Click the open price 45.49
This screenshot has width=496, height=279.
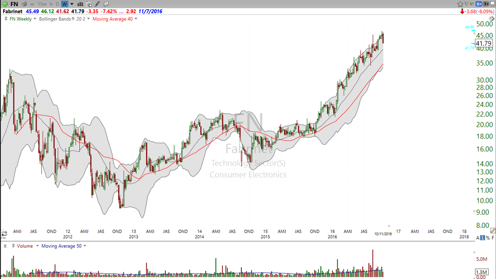click(32, 11)
